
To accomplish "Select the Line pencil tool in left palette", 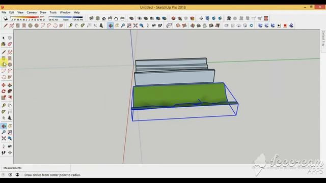I will [4, 52].
